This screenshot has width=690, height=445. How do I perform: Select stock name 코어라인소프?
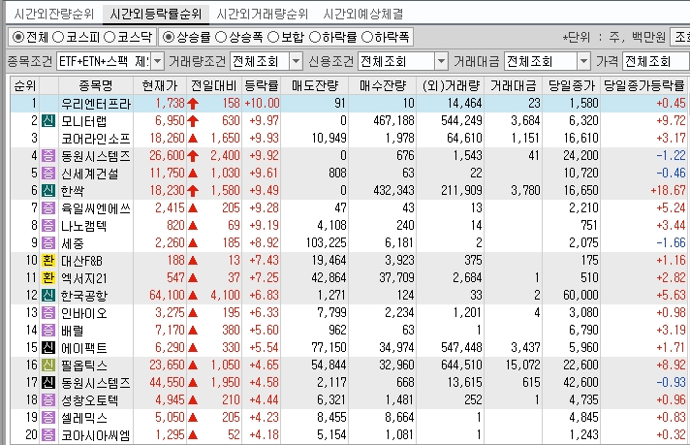pyautogui.click(x=96, y=139)
